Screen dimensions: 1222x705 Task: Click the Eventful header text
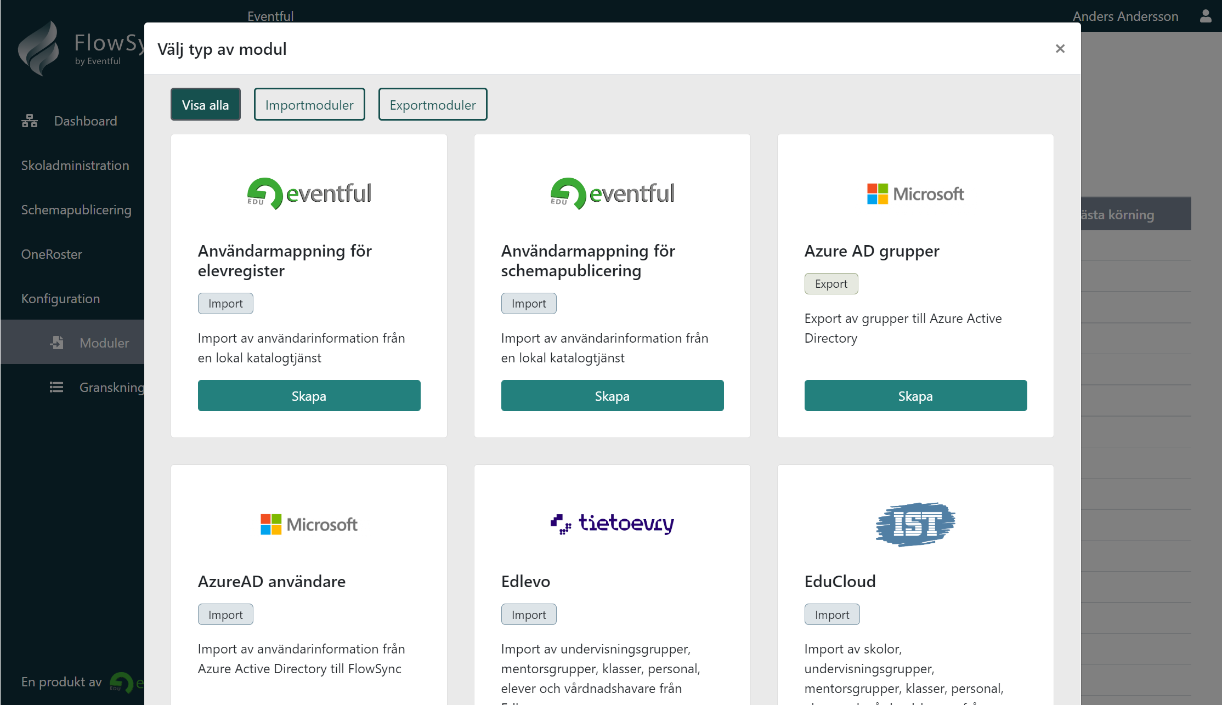(270, 16)
